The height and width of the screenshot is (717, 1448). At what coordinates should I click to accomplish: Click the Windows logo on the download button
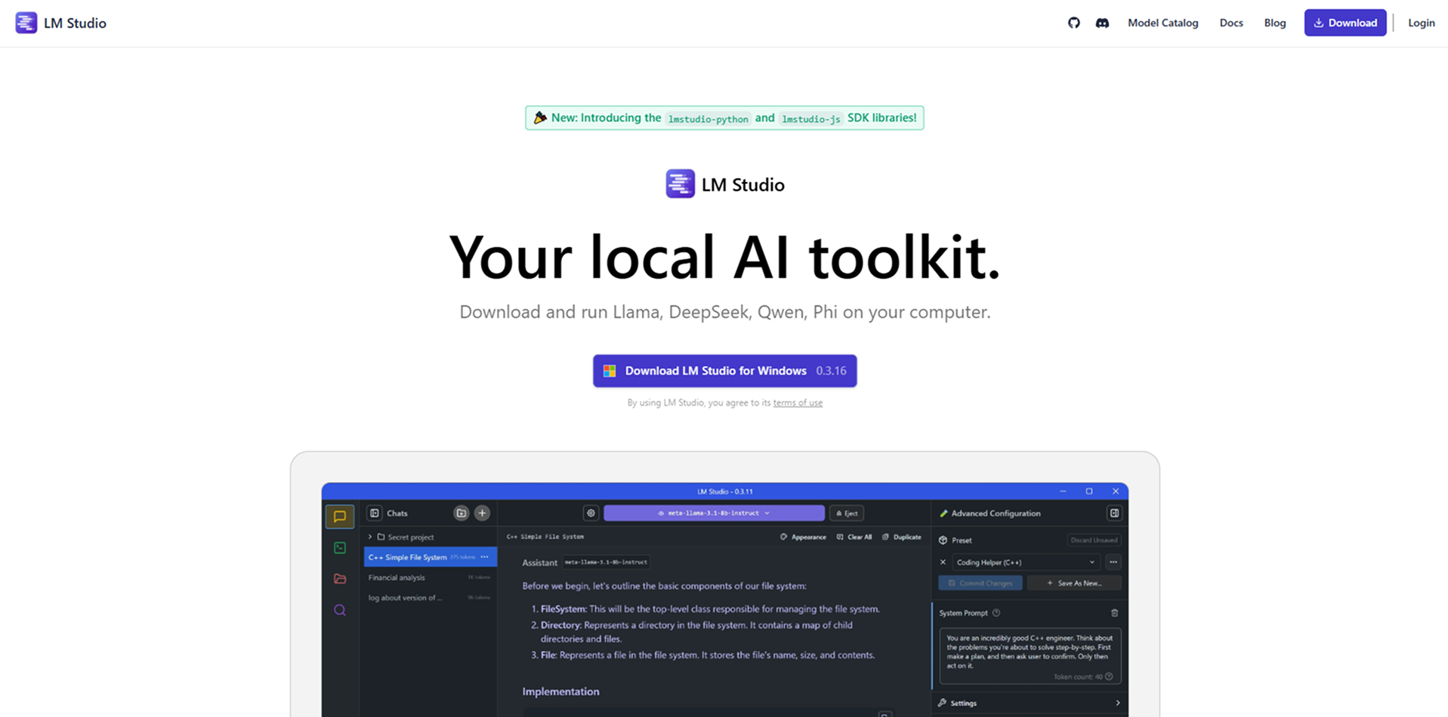pos(610,371)
